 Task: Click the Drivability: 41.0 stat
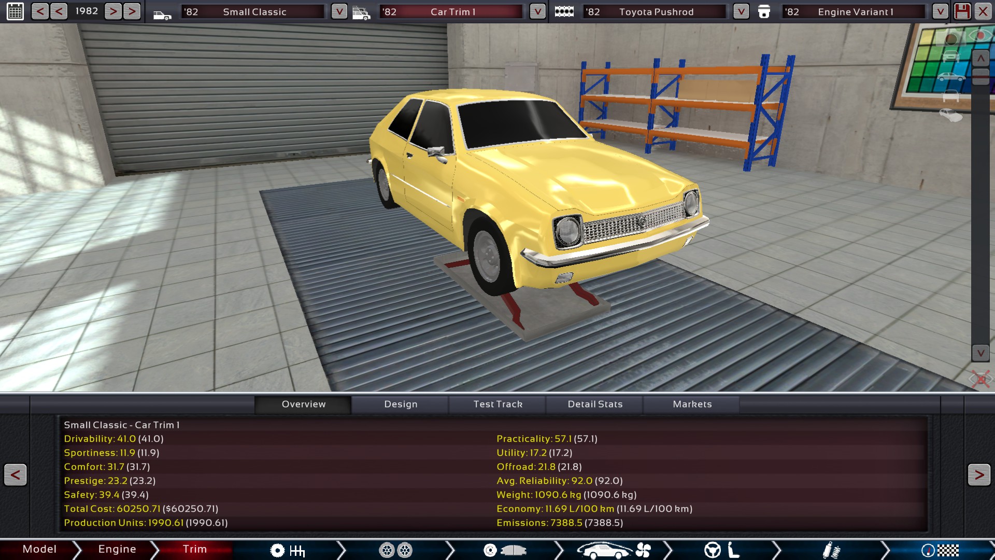tap(113, 439)
